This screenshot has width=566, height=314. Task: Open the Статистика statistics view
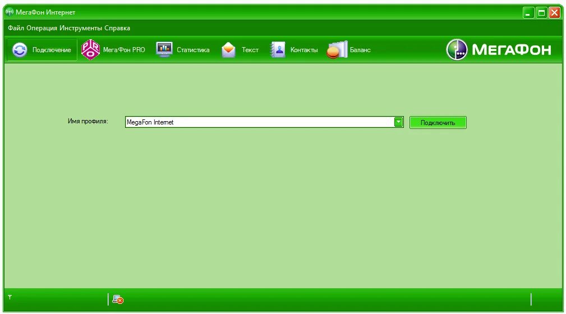(183, 50)
